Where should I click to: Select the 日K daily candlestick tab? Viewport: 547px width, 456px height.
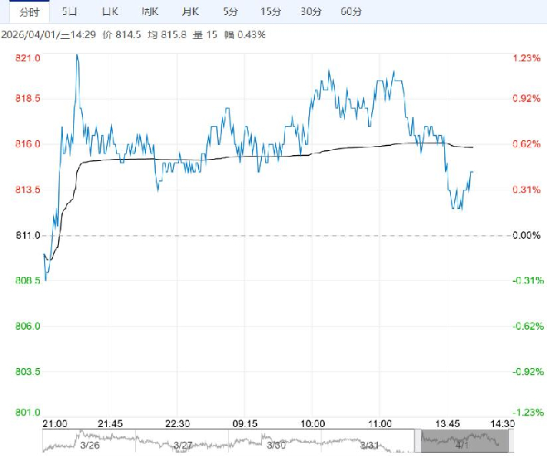click(x=109, y=12)
